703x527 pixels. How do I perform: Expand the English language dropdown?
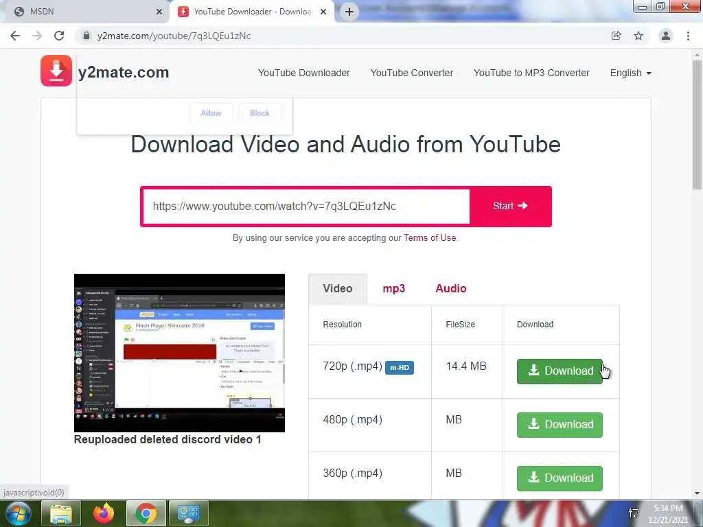pyautogui.click(x=630, y=73)
